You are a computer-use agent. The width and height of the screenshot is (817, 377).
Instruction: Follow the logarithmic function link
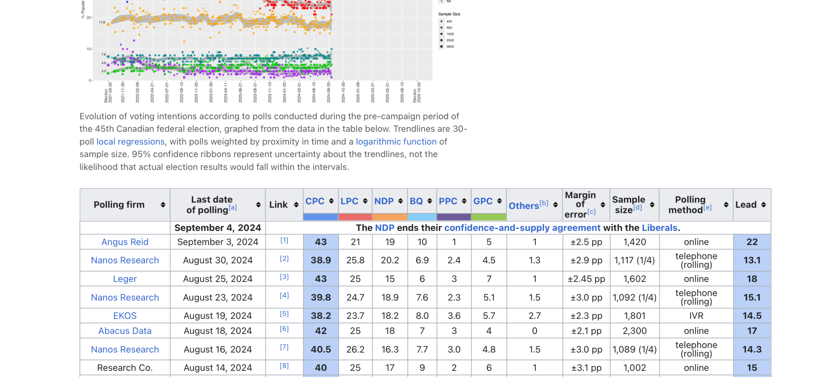(396, 141)
